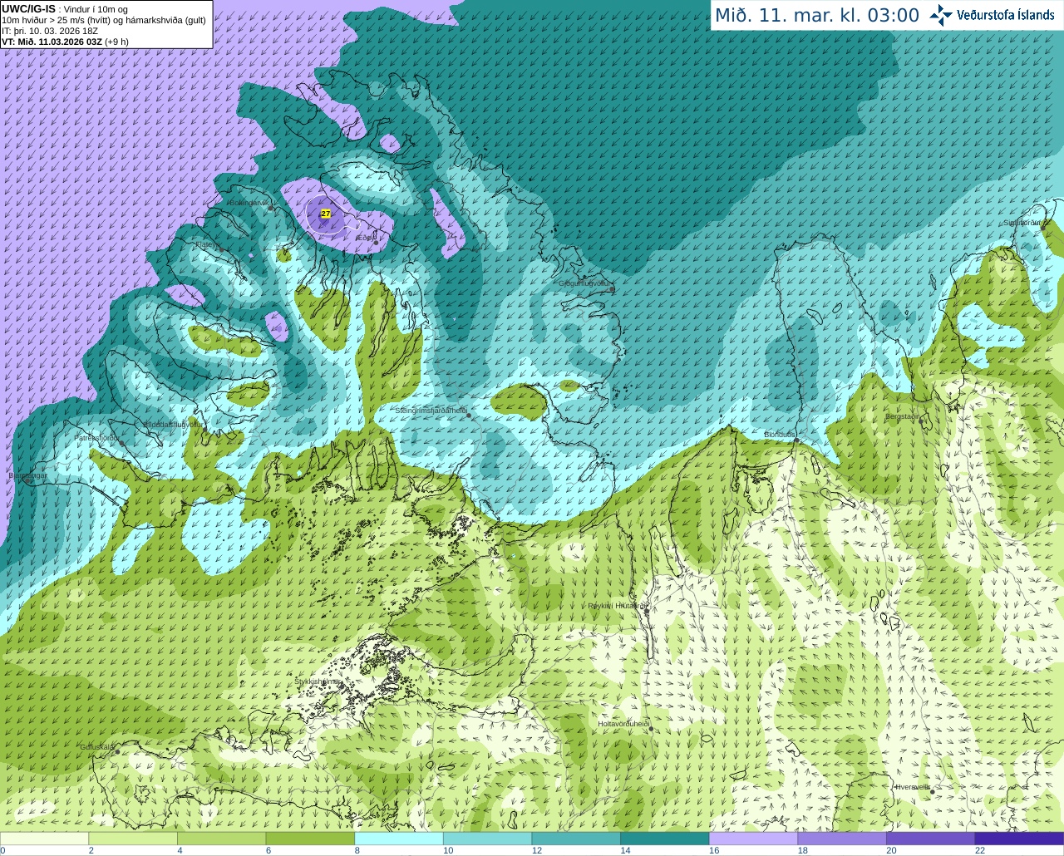Click the Holtavörðuheiði place label
The width and height of the screenshot is (1064, 856).
click(623, 724)
